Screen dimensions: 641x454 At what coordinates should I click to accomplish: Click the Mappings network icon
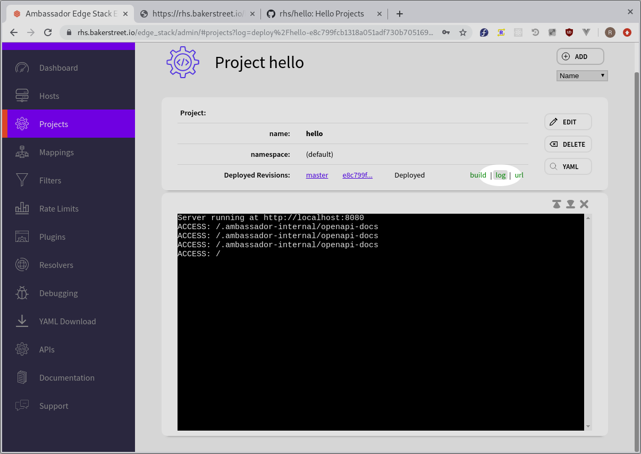pos(22,152)
